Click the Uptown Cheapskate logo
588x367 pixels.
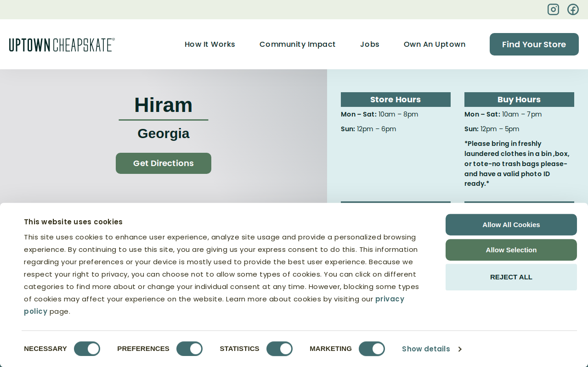click(x=62, y=44)
